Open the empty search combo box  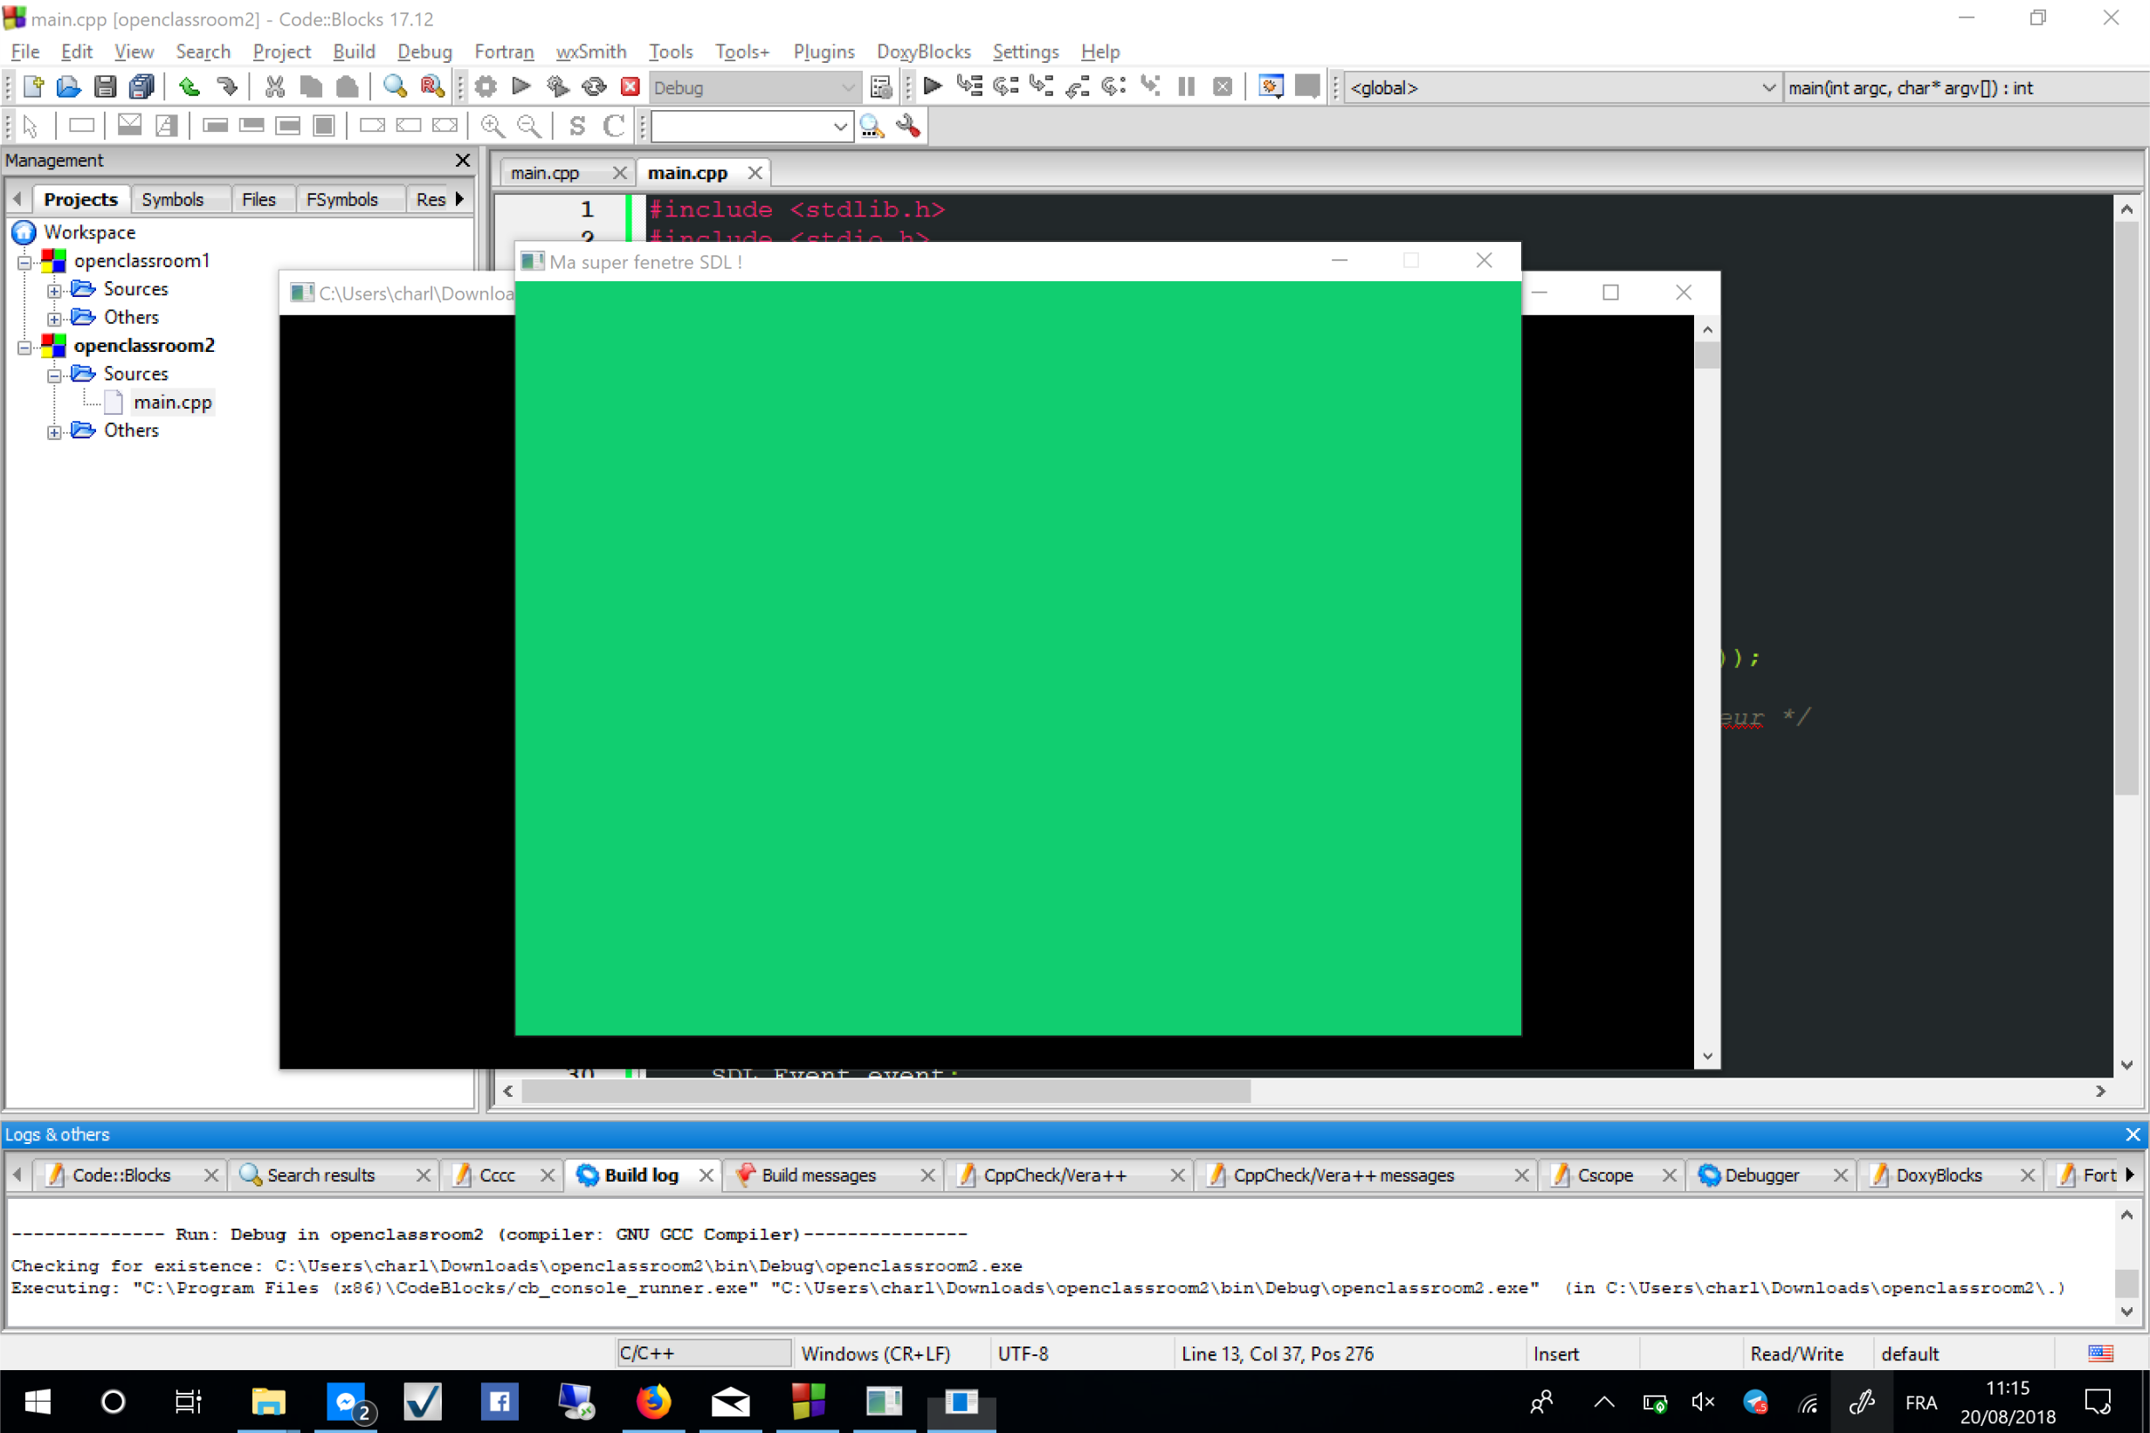(751, 126)
